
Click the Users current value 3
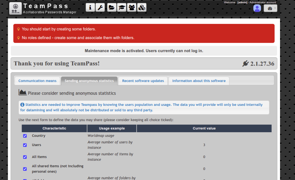click(204, 145)
